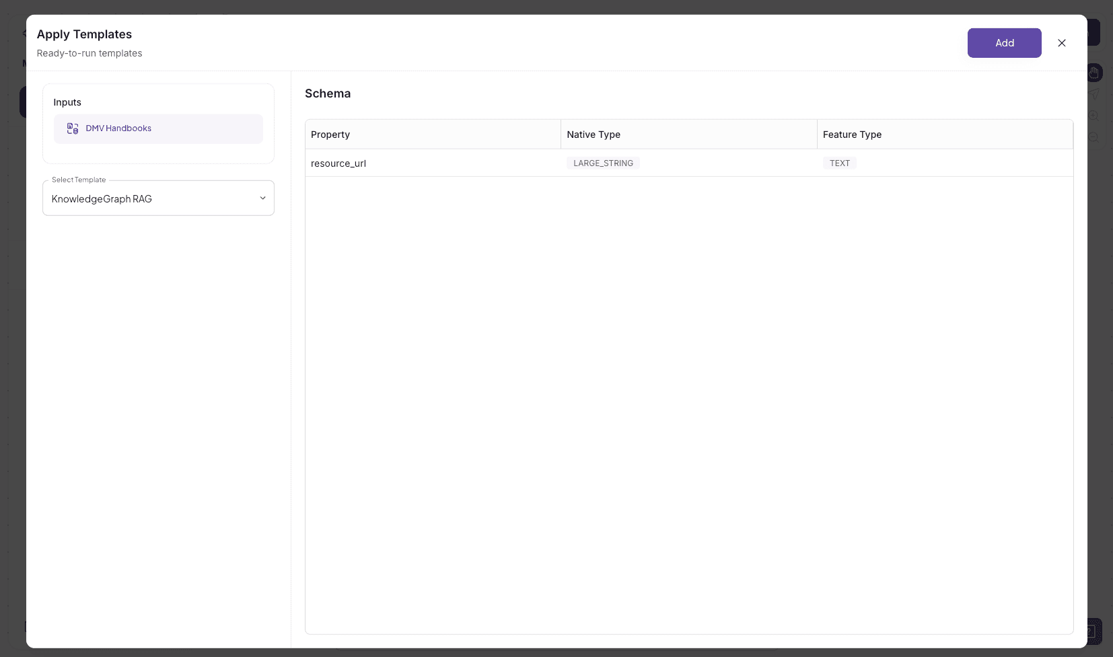Click the Native Type column header
The image size is (1113, 657).
pos(593,134)
